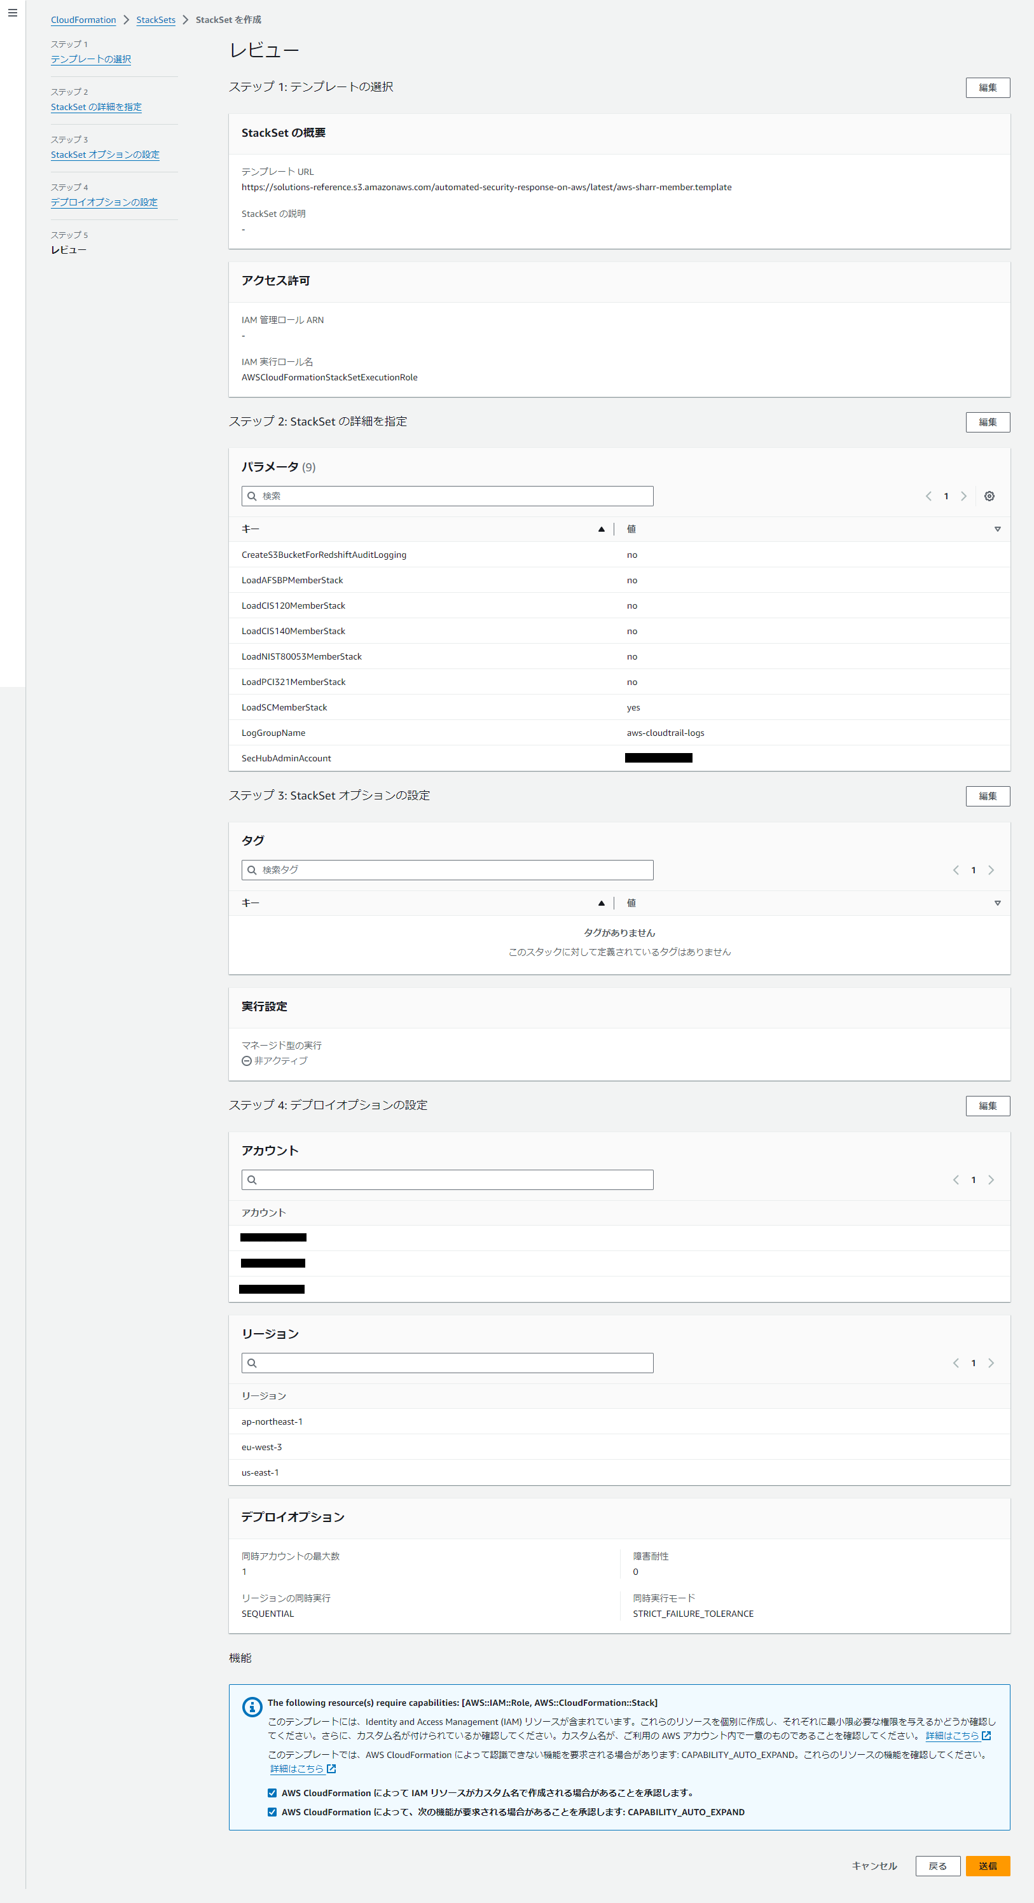This screenshot has width=1034, height=1903.
Task: Click the 送信 submit button
Action: (x=988, y=1866)
